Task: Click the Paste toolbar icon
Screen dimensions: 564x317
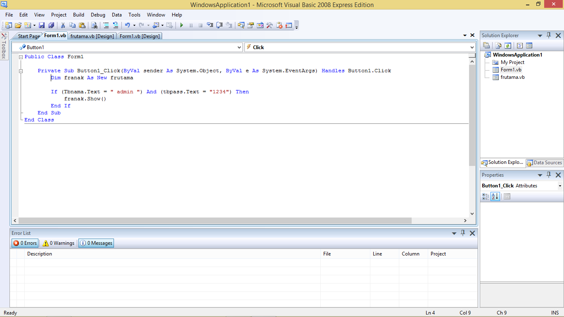Action: pos(82,25)
